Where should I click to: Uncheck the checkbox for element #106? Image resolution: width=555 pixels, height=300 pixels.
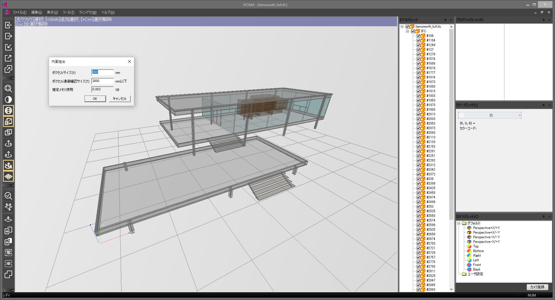[418, 36]
